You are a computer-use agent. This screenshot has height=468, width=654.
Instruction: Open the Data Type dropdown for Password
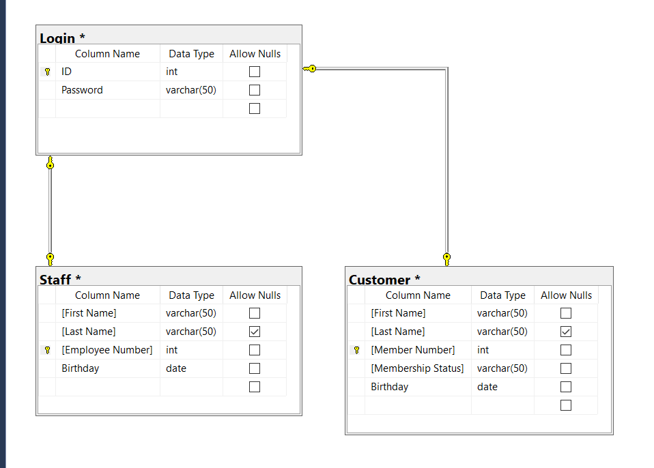click(x=191, y=89)
